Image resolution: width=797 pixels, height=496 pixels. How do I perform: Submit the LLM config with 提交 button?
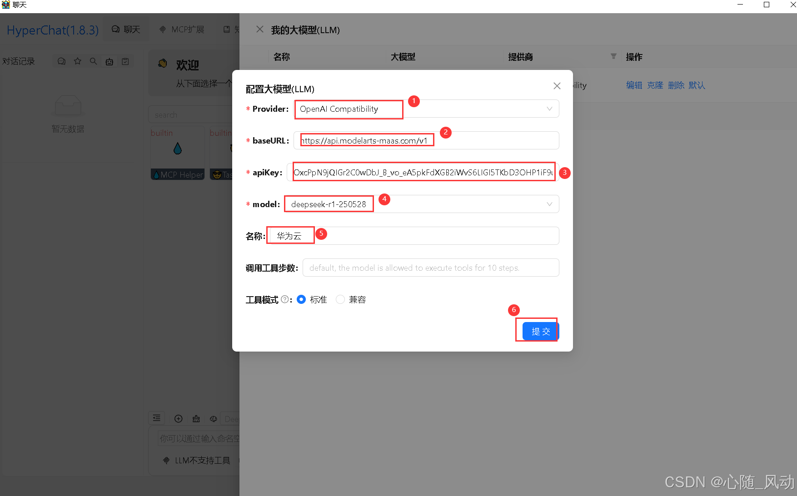click(541, 331)
